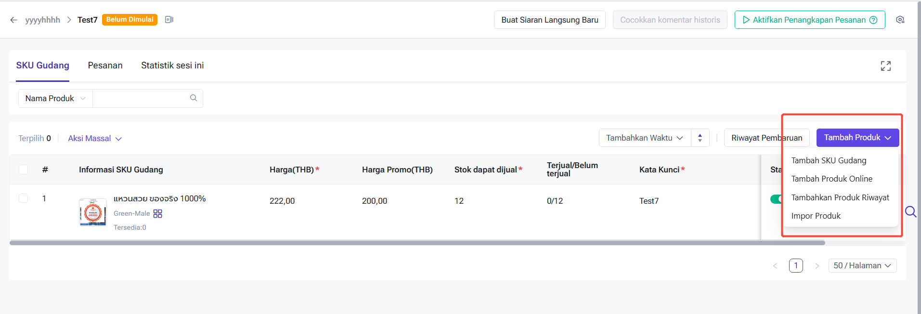Screen dimensions: 921x314
Task: Open the Nama Produk filter dropdown
Action: point(55,98)
